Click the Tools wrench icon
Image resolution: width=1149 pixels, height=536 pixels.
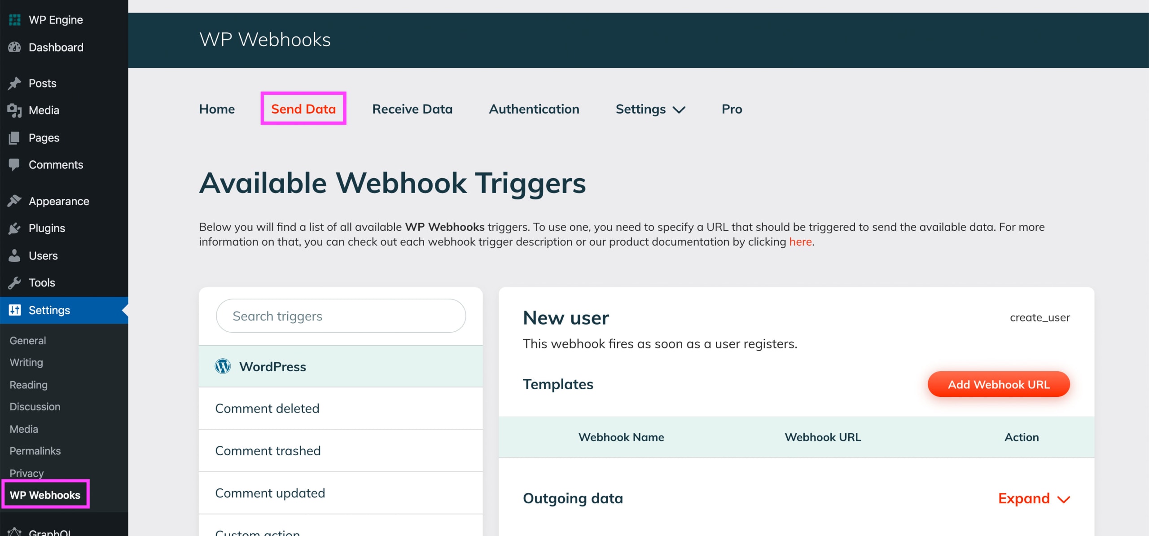[x=14, y=283]
